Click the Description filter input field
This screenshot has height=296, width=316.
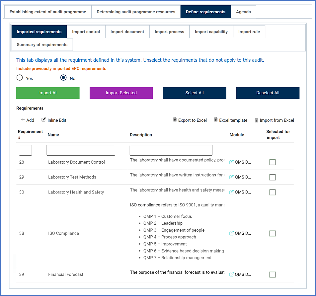point(171,150)
